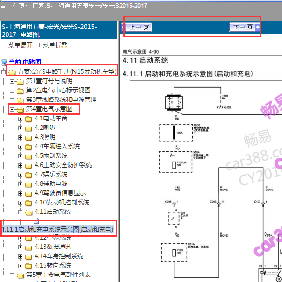Click the 电气示意图 4-30 page label
This screenshot has width=282, height=282.
coord(141,52)
